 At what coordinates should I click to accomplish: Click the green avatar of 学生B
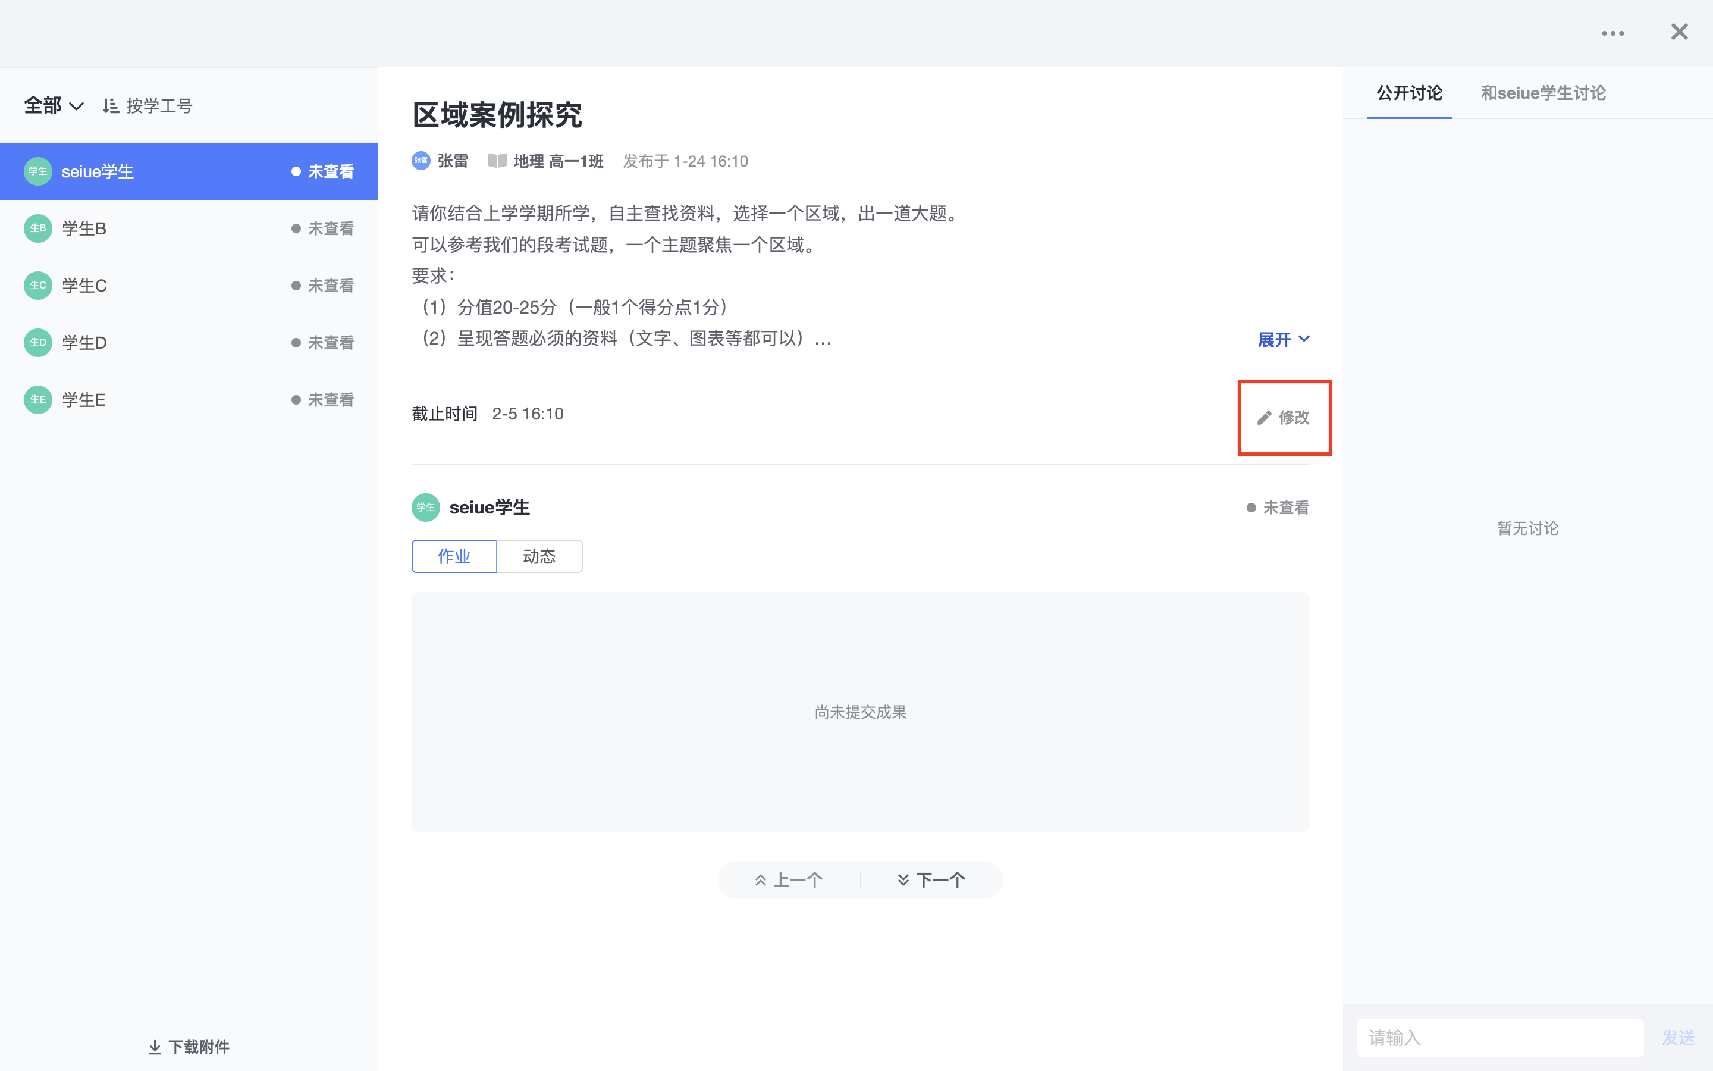[x=38, y=228]
